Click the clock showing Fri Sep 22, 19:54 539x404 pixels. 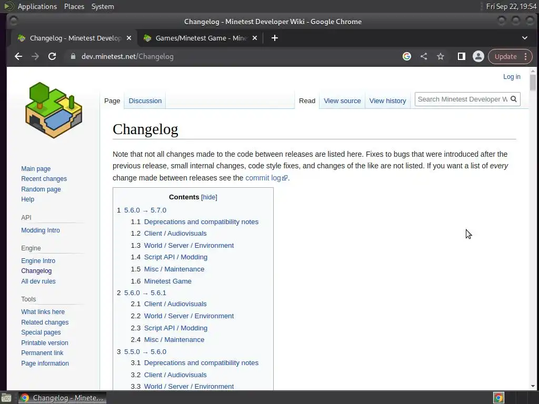(x=511, y=6)
